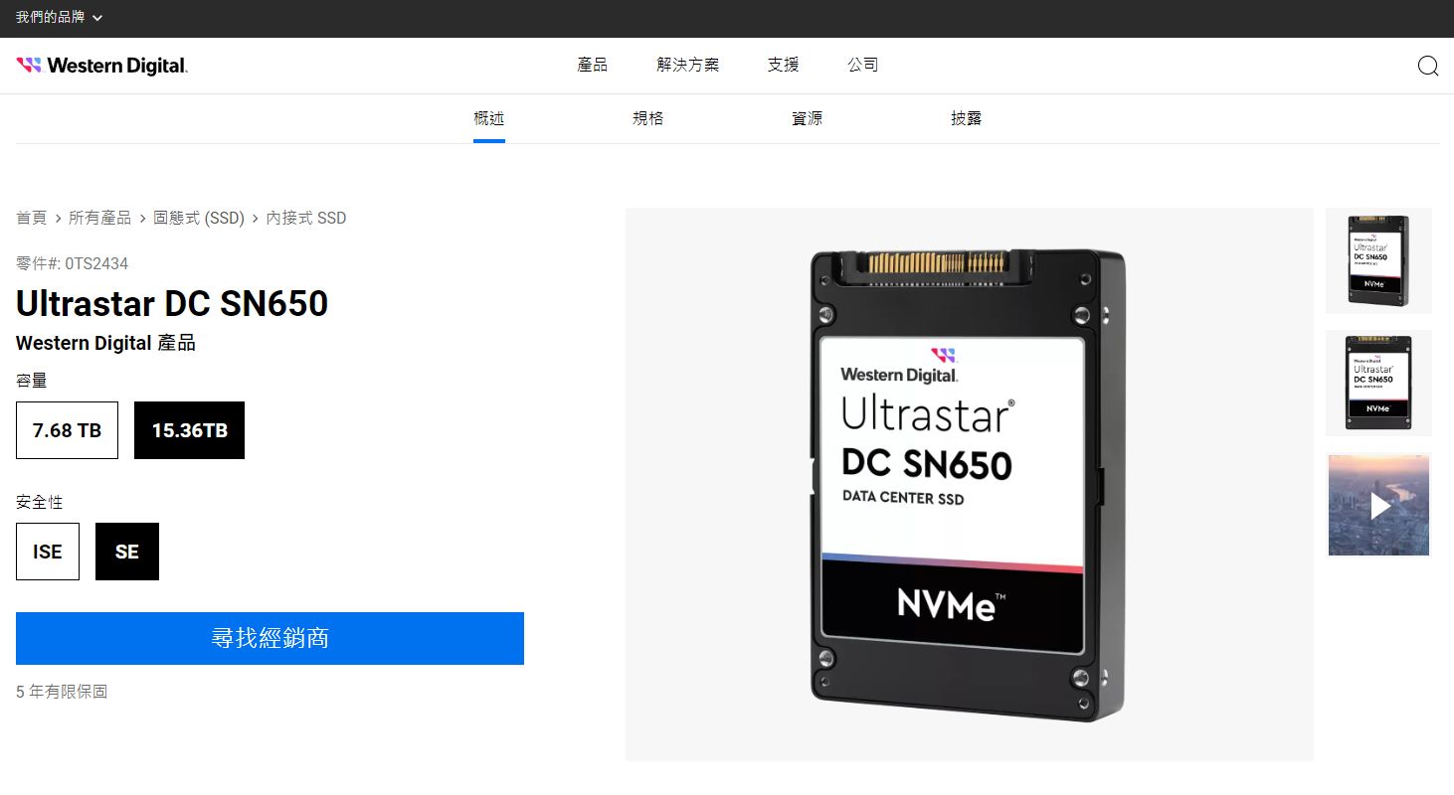
Task: Open the search magnifier icon
Action: point(1428,66)
